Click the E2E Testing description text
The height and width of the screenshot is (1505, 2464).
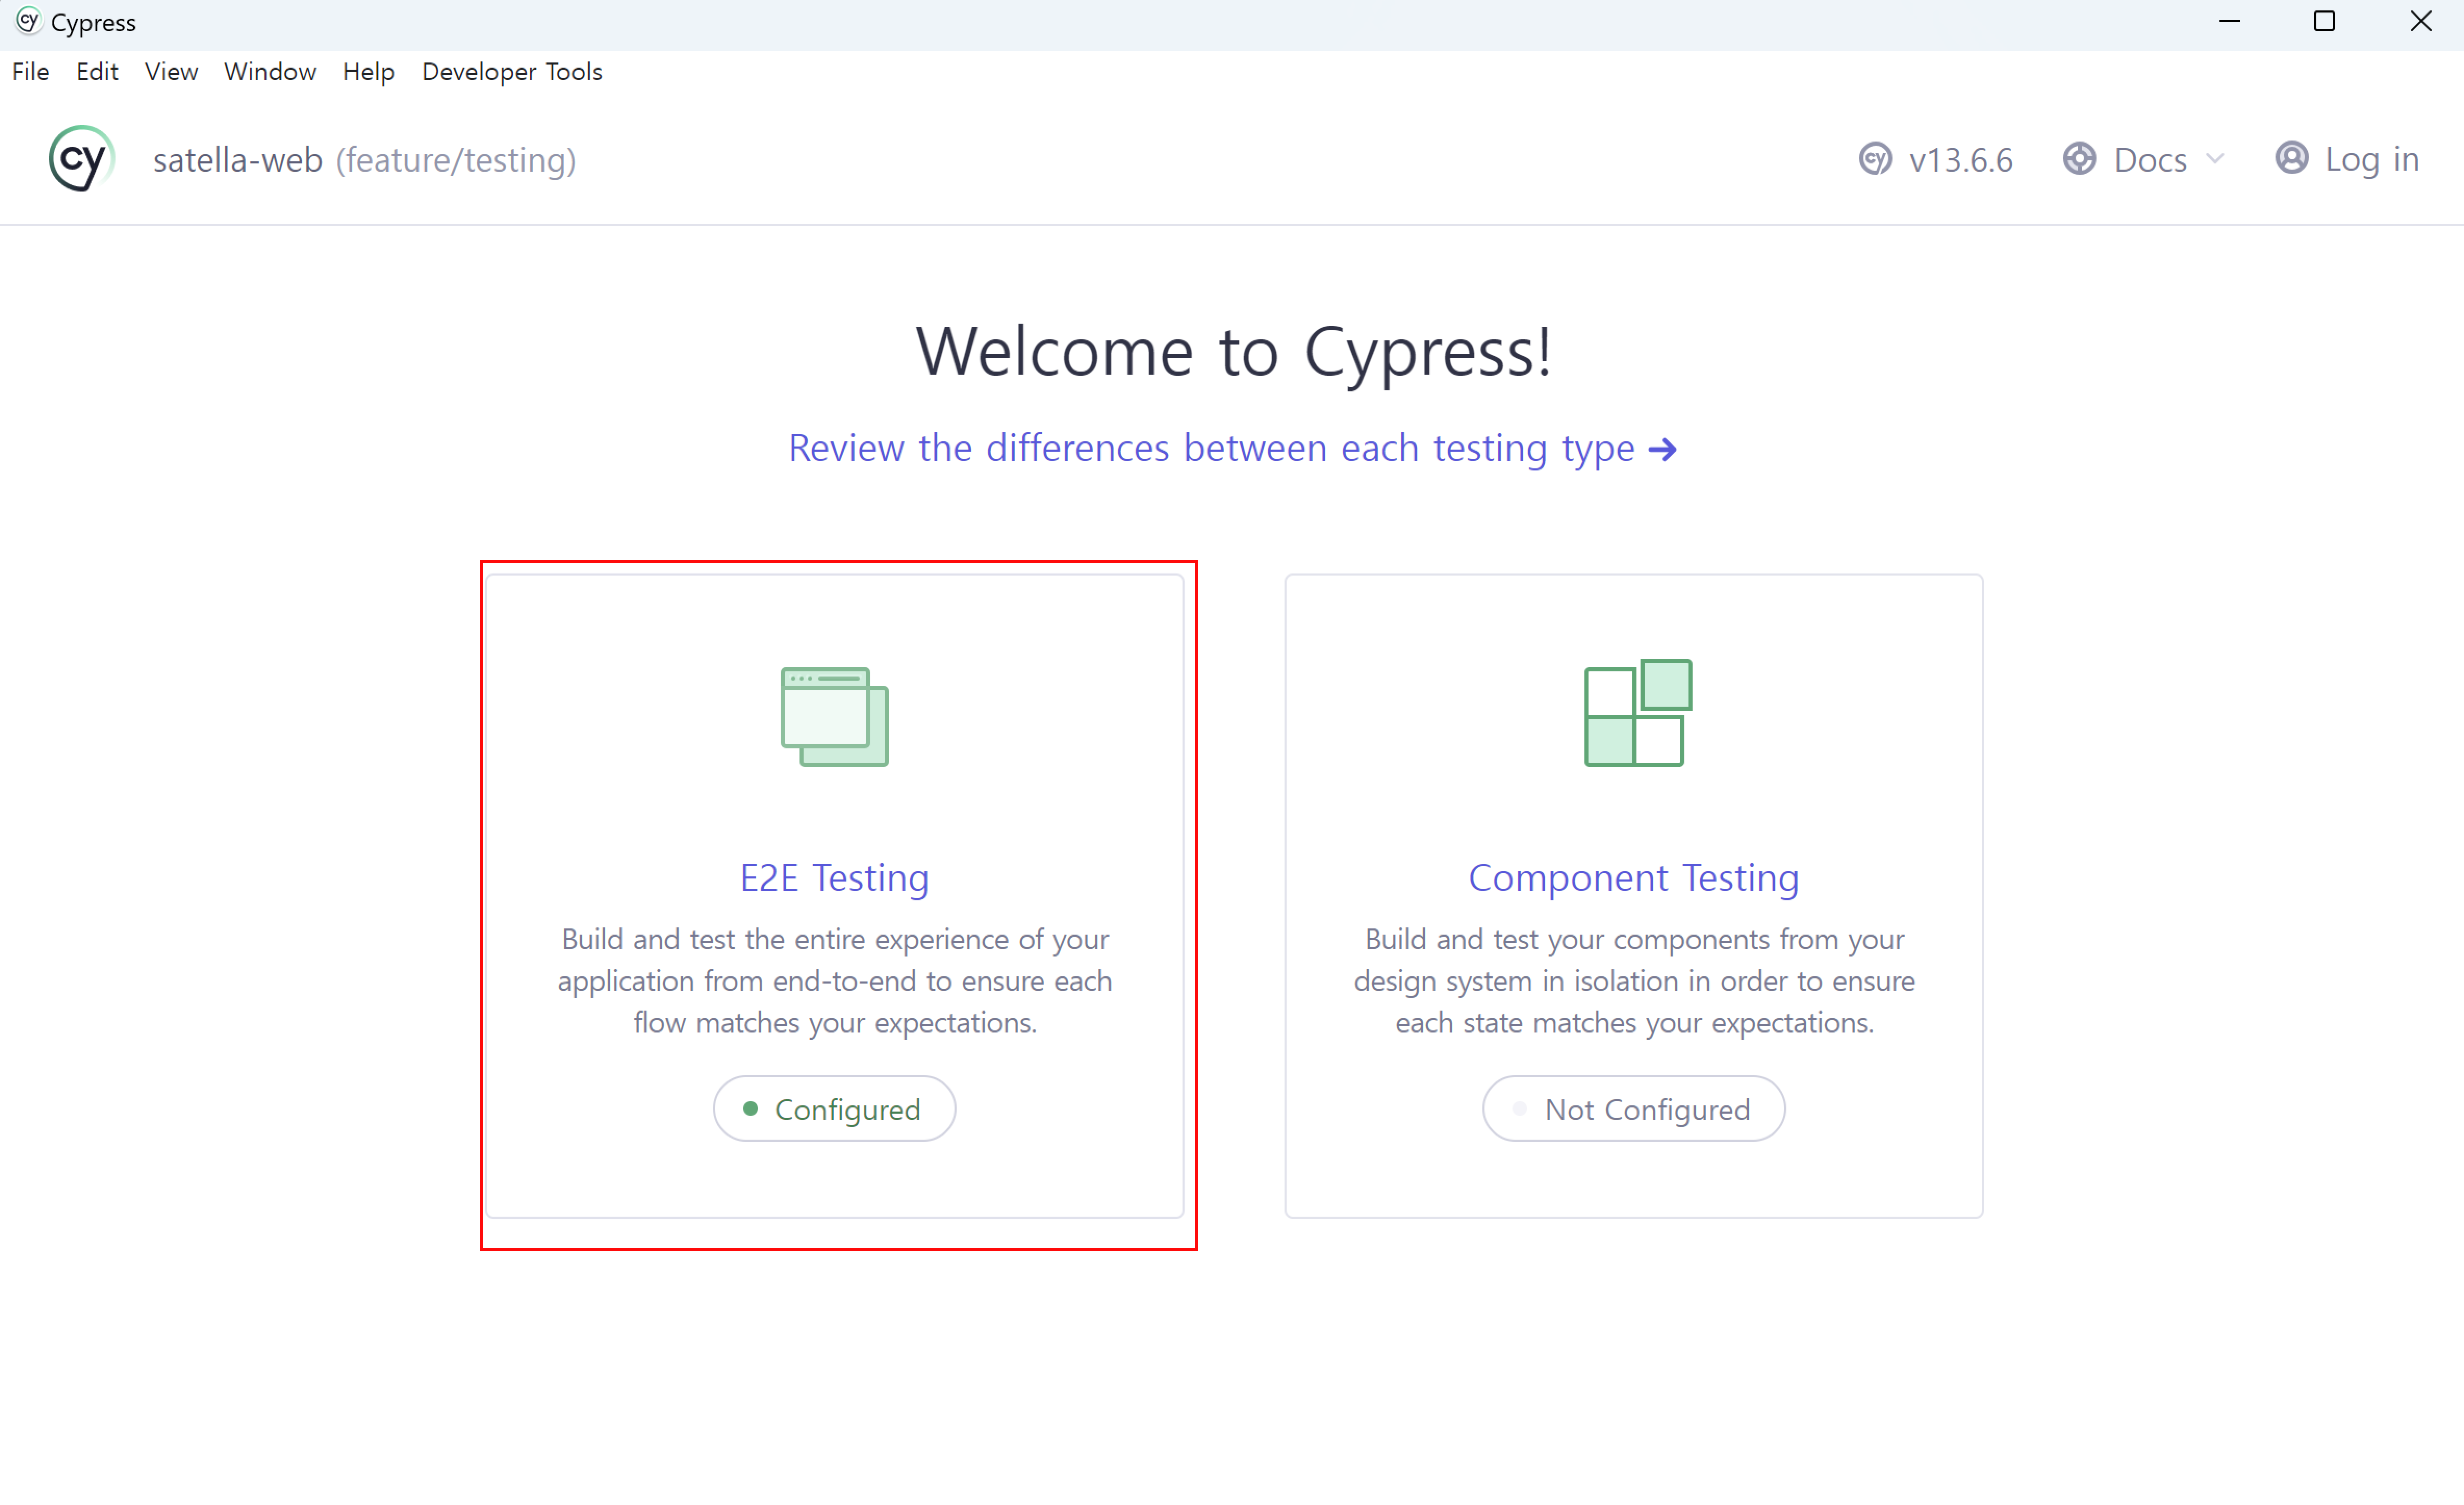click(x=835, y=981)
